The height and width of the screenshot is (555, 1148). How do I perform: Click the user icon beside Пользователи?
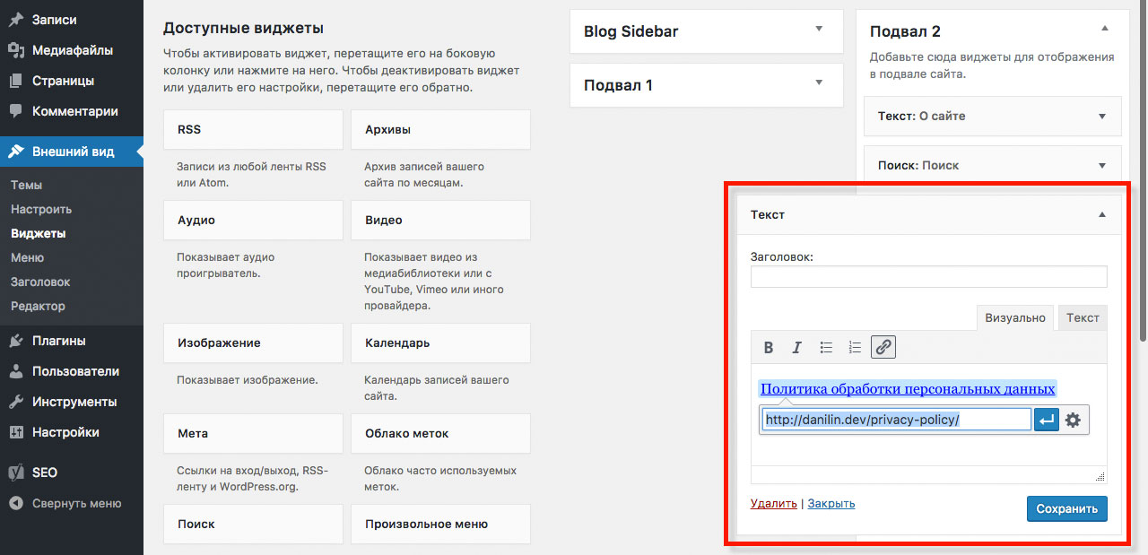16,371
